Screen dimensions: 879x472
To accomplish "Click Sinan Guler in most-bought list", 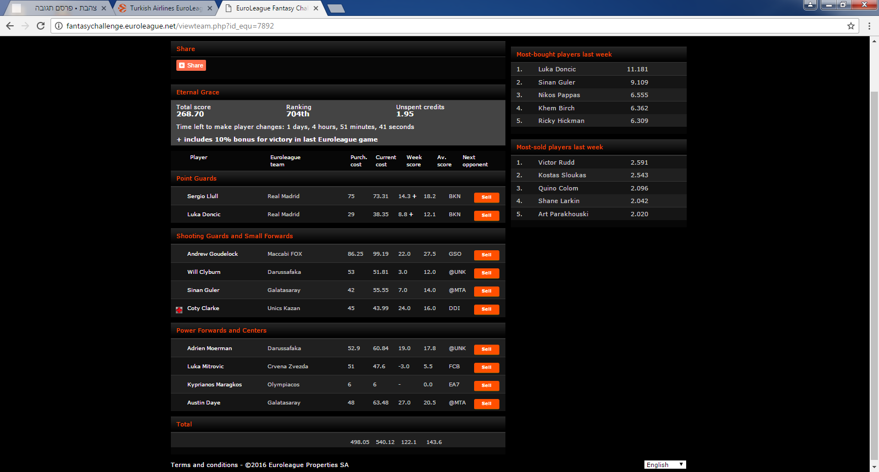I will [557, 82].
